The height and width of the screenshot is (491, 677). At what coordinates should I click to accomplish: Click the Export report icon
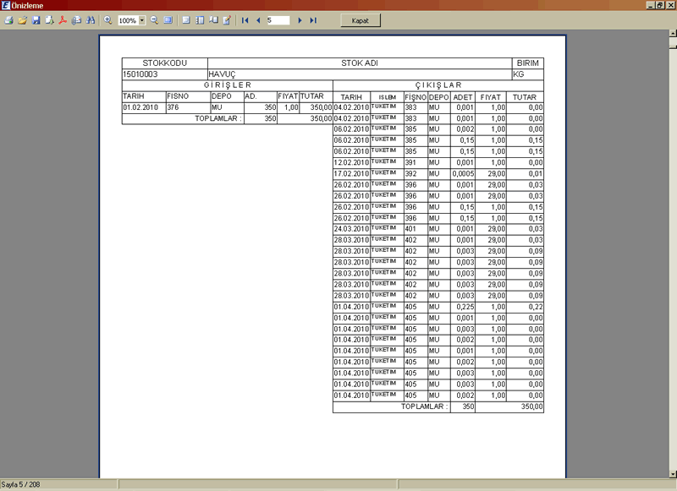pos(49,19)
